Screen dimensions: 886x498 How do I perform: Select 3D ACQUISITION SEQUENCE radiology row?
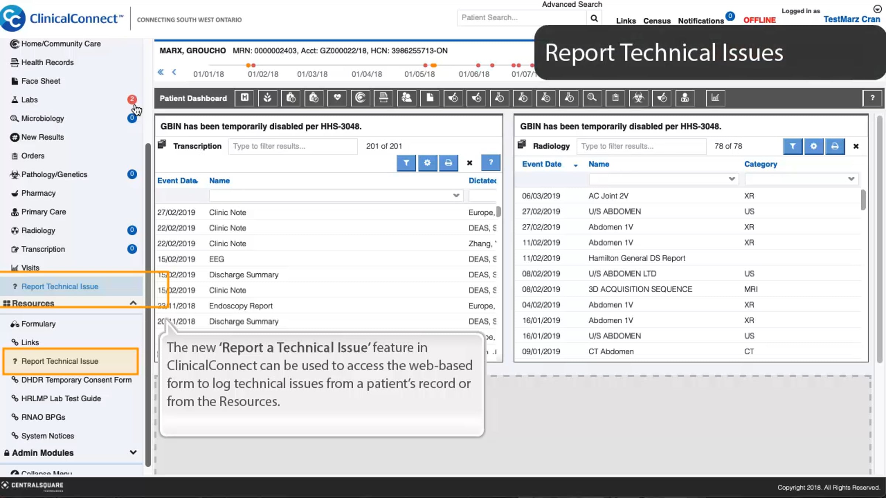pos(688,289)
